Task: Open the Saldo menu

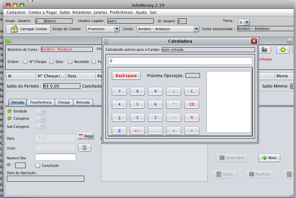Action: [65, 12]
